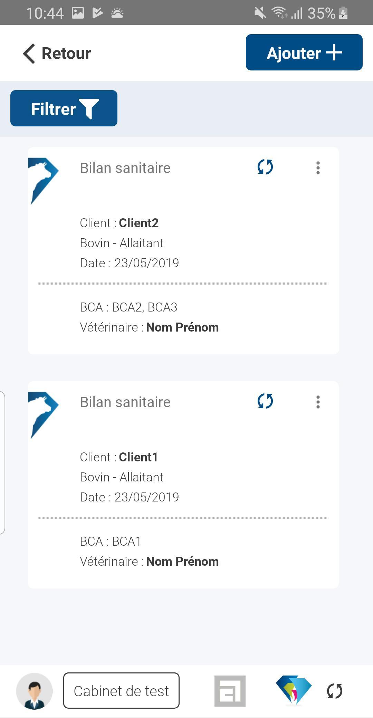Tap the cow logo on Client2 card
Screen dimensions: 373x718
(43, 181)
